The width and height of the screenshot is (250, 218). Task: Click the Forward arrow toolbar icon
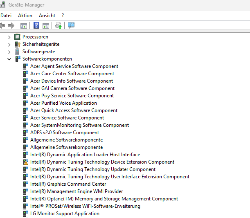pyautogui.click(x=11, y=25)
